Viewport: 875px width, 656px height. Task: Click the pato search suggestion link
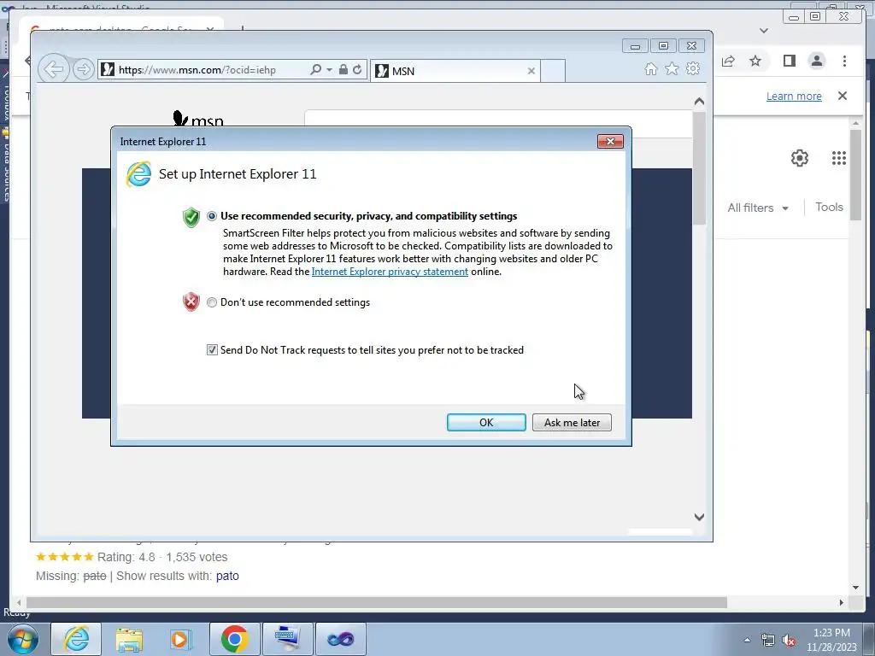click(x=227, y=576)
